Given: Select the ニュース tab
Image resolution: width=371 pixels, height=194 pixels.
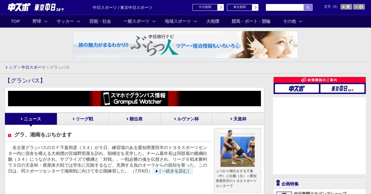Looking at the screenshot, I should click(x=31, y=119).
